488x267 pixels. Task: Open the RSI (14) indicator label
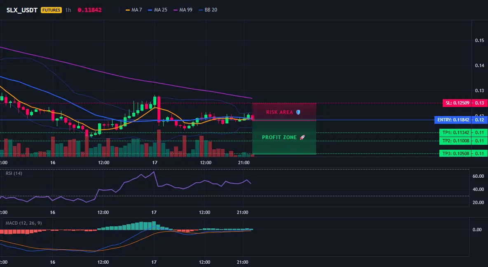14,173
